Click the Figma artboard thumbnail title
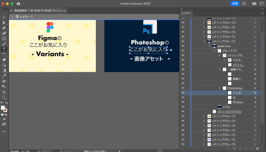Screen dimensions: 266x152 [50, 38]
